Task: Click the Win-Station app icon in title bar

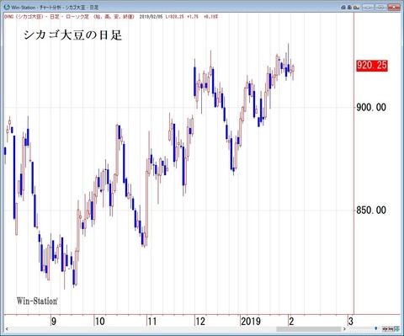Action: [x=7, y=8]
